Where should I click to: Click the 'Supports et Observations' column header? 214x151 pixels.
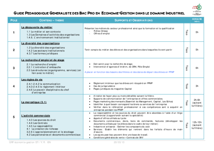[133, 20]
